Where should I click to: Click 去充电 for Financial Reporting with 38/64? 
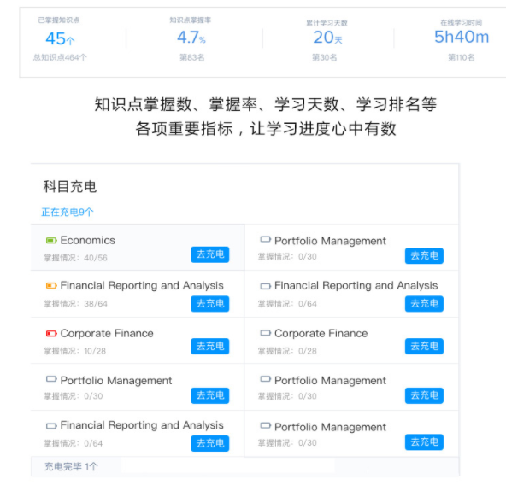point(209,303)
